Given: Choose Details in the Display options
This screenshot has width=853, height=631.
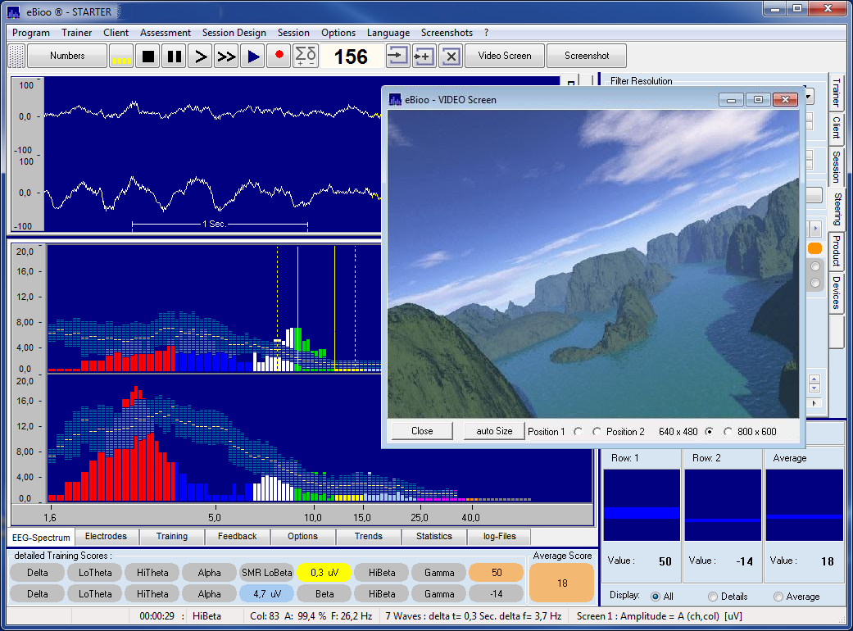Looking at the screenshot, I should tap(713, 597).
